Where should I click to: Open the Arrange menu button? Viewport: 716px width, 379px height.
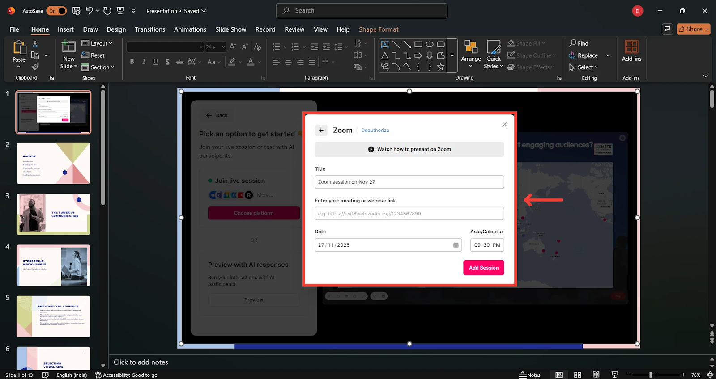coord(471,54)
